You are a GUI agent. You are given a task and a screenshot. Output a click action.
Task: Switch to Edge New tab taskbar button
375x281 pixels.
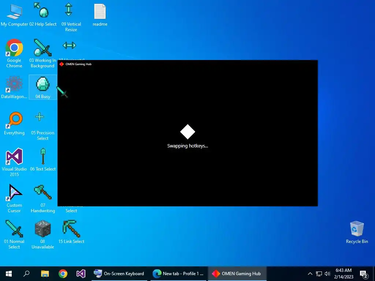coord(178,274)
